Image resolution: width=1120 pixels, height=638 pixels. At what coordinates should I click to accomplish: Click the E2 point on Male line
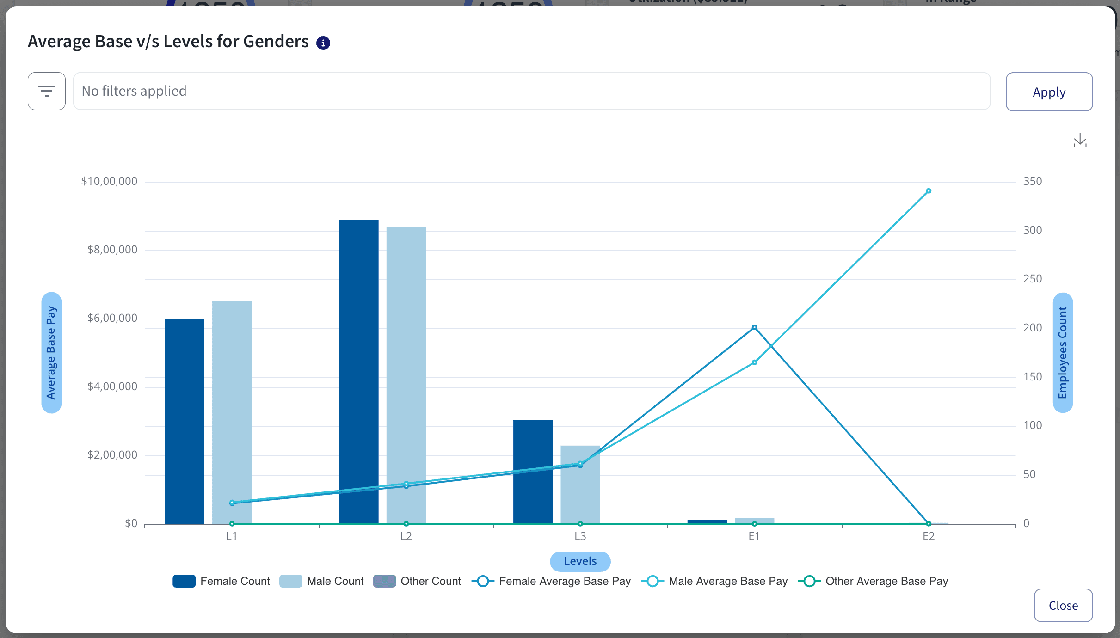(928, 190)
